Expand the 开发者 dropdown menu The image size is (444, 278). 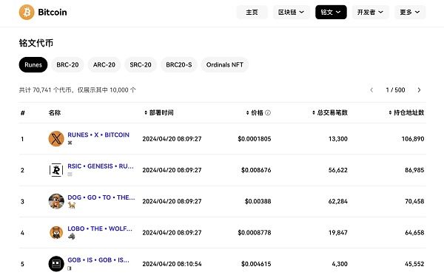pos(371,12)
